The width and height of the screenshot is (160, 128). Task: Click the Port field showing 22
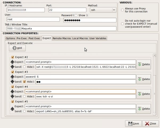(67, 10)
